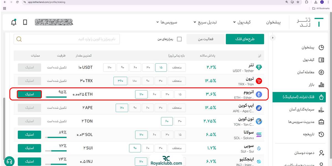Collapse the sidebar with the small arrow
Image resolution: width=332 pixels, height=166 pixels.
tap(273, 38)
